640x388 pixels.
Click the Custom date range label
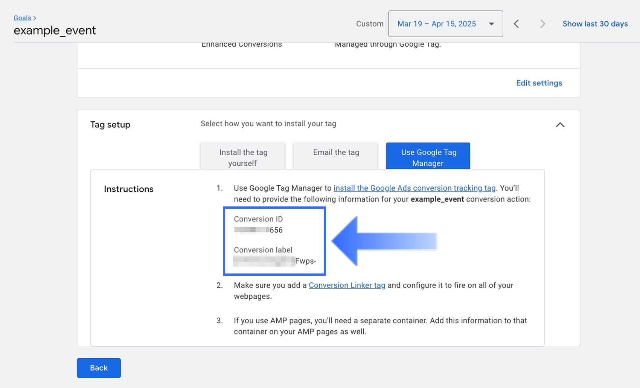(x=369, y=24)
